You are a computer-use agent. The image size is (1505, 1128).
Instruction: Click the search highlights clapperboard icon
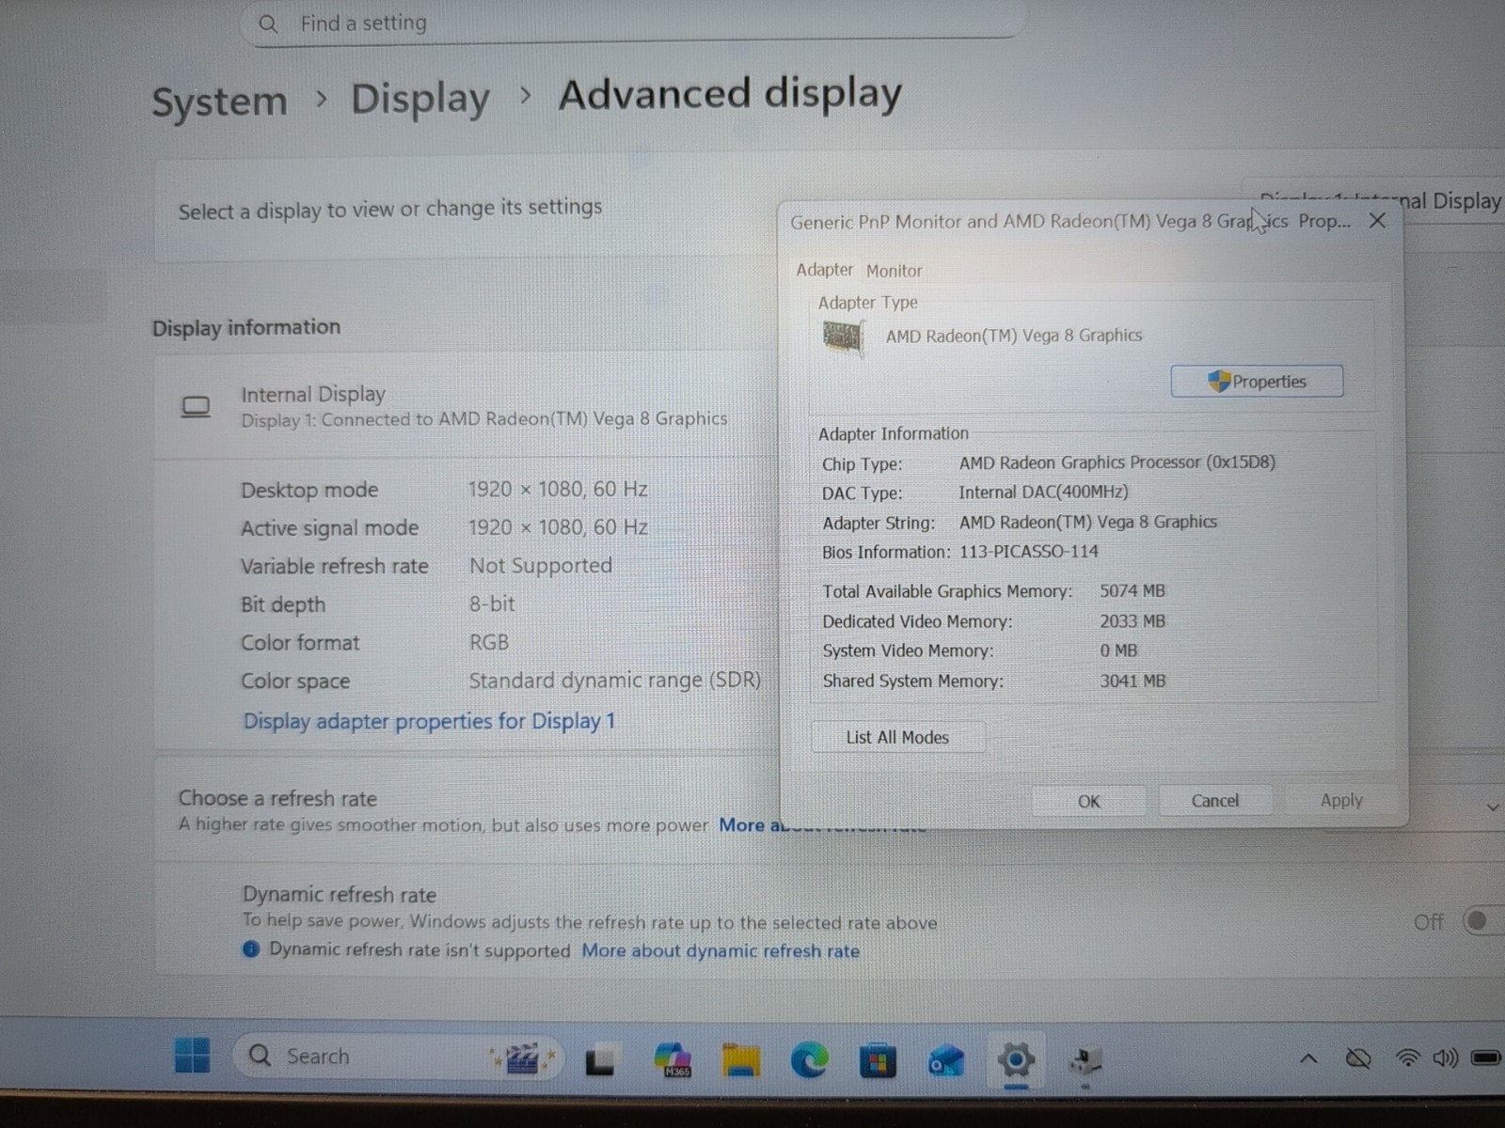tap(523, 1058)
